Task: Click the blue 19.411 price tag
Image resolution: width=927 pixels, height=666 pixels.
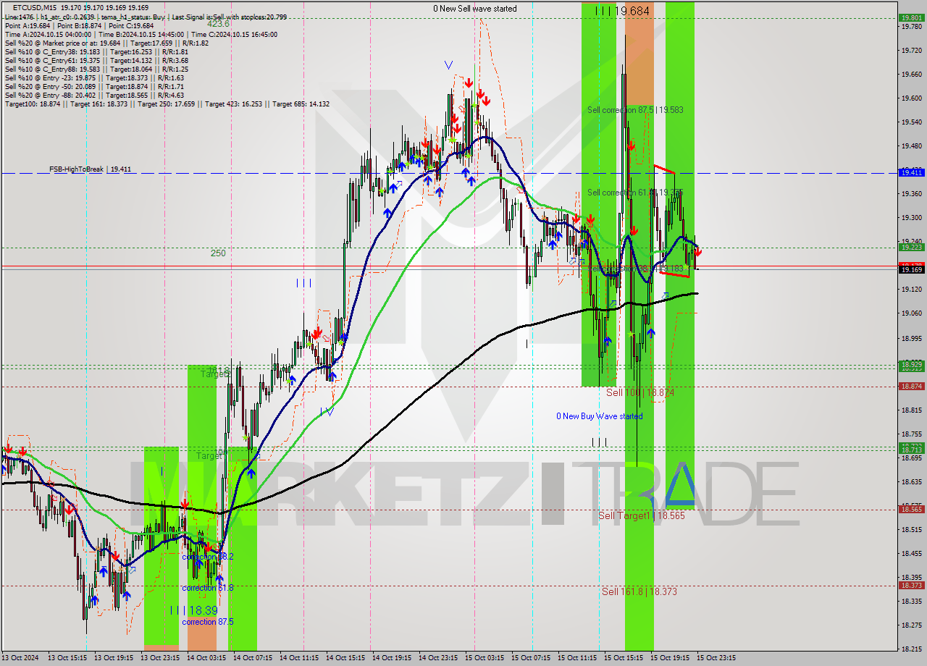Action: point(910,172)
